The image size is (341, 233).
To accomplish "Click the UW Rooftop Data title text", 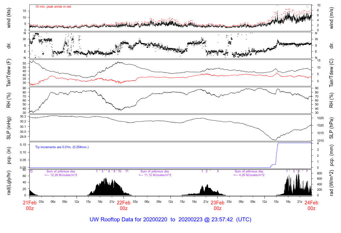I will tap(170, 219).
